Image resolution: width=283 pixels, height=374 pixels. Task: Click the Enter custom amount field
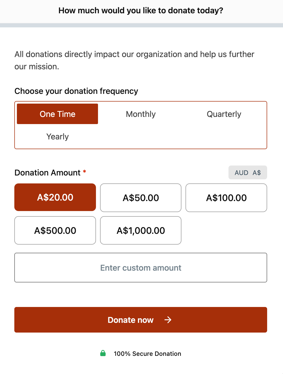point(141,268)
